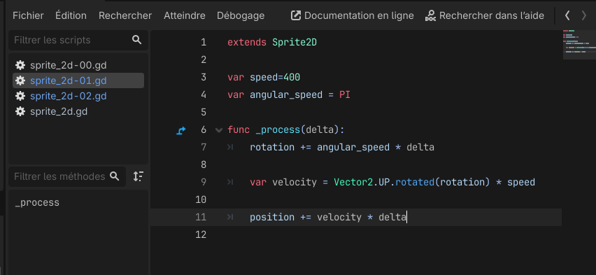Focus the Filtrer les méthodes field
The width and height of the screenshot is (596, 275).
[67, 176]
